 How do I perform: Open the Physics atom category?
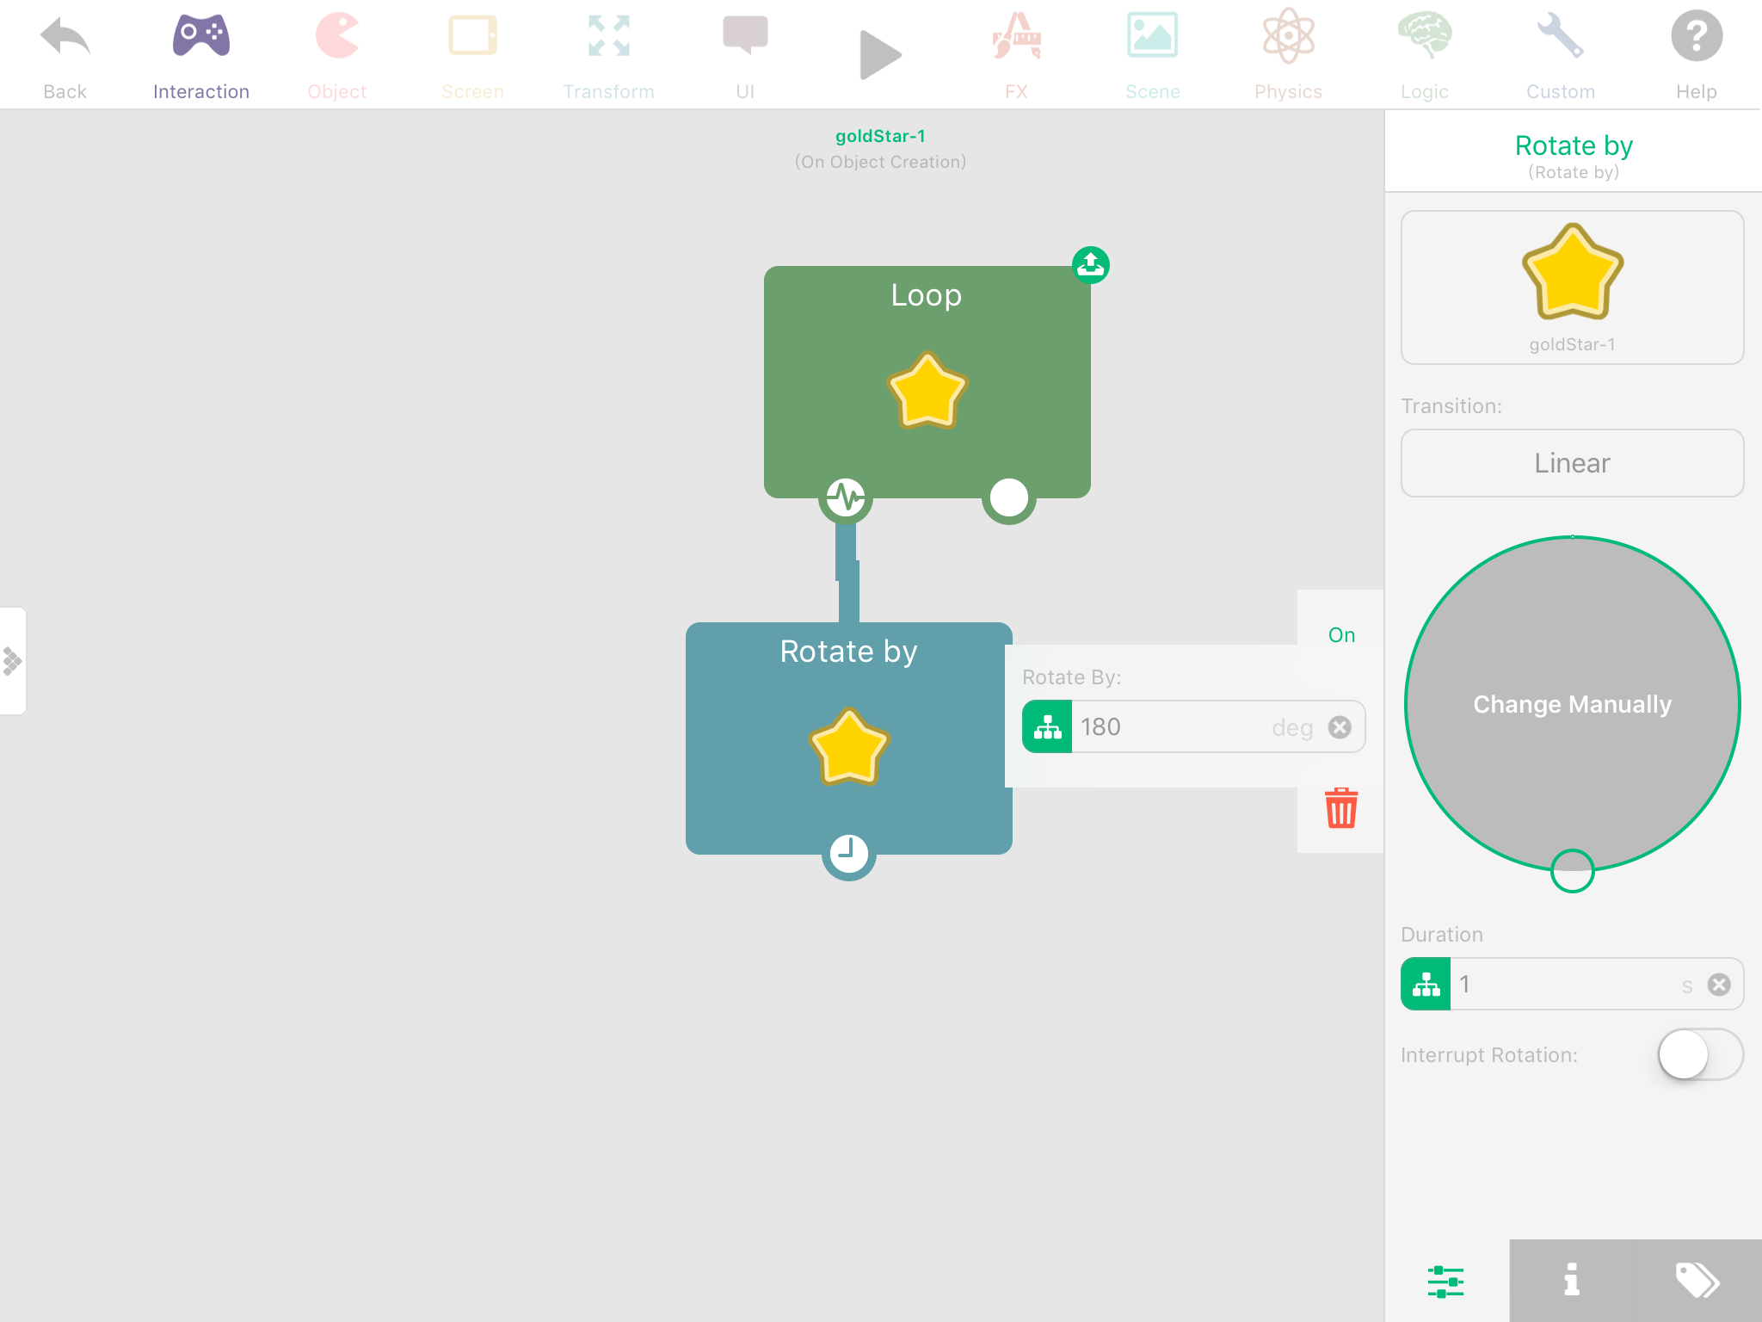pyautogui.click(x=1288, y=53)
